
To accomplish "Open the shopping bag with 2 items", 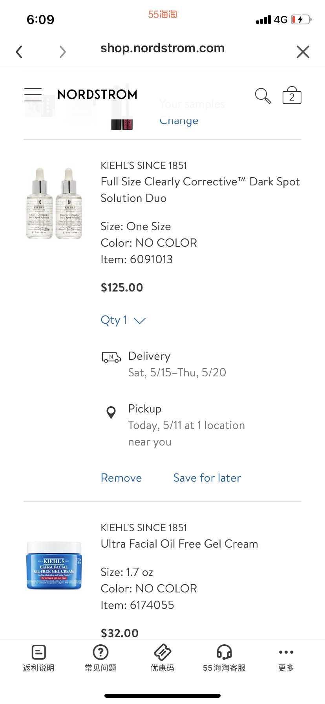I will (x=292, y=95).
